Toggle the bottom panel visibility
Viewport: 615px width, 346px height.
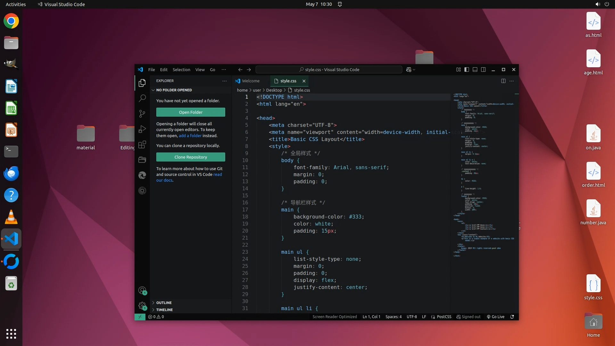pos(475,70)
